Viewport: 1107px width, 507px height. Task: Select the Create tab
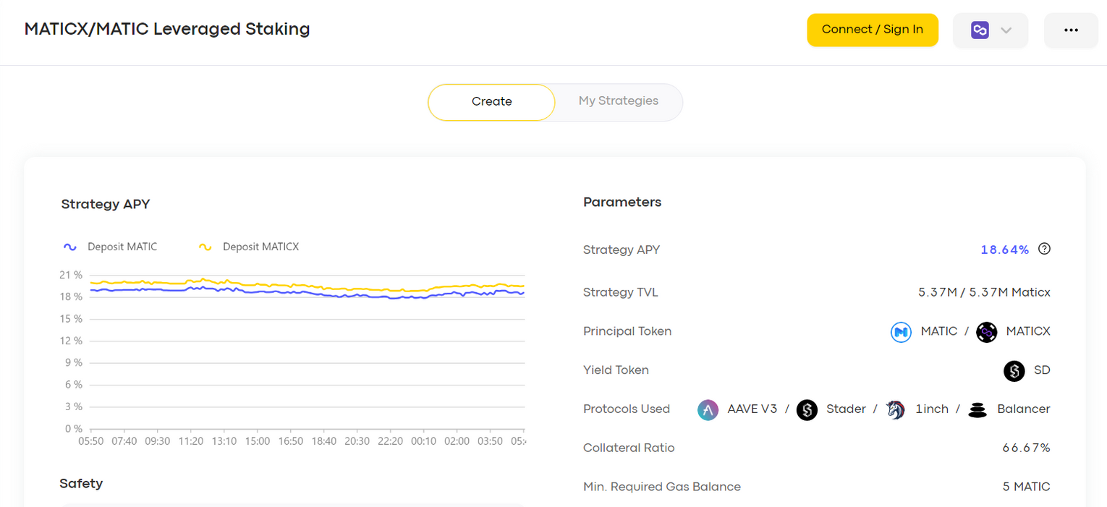coord(491,102)
